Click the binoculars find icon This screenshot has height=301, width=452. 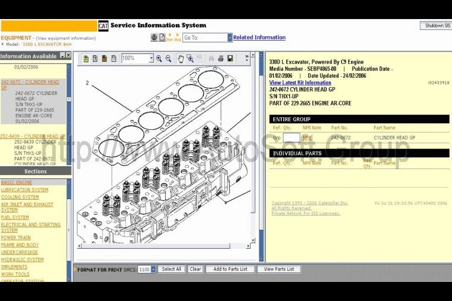click(211, 59)
